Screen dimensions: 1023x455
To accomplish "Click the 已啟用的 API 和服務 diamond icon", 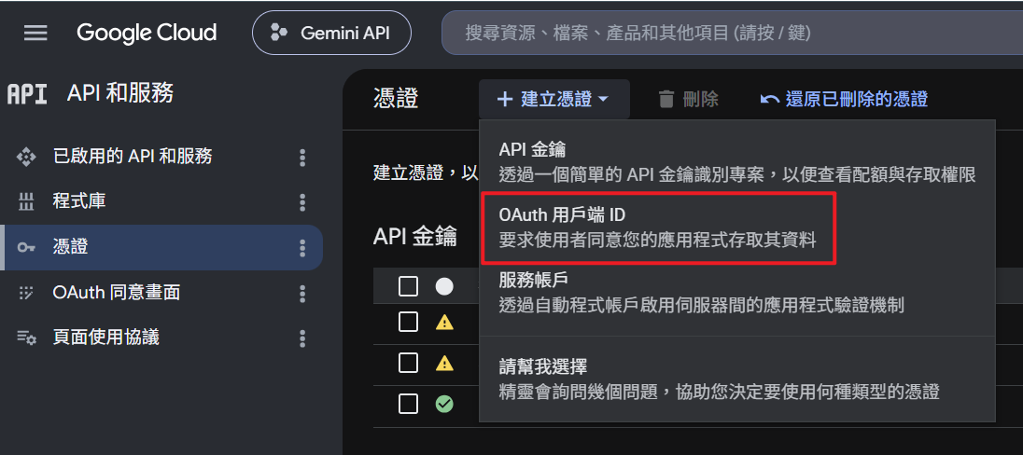I will tap(25, 157).
